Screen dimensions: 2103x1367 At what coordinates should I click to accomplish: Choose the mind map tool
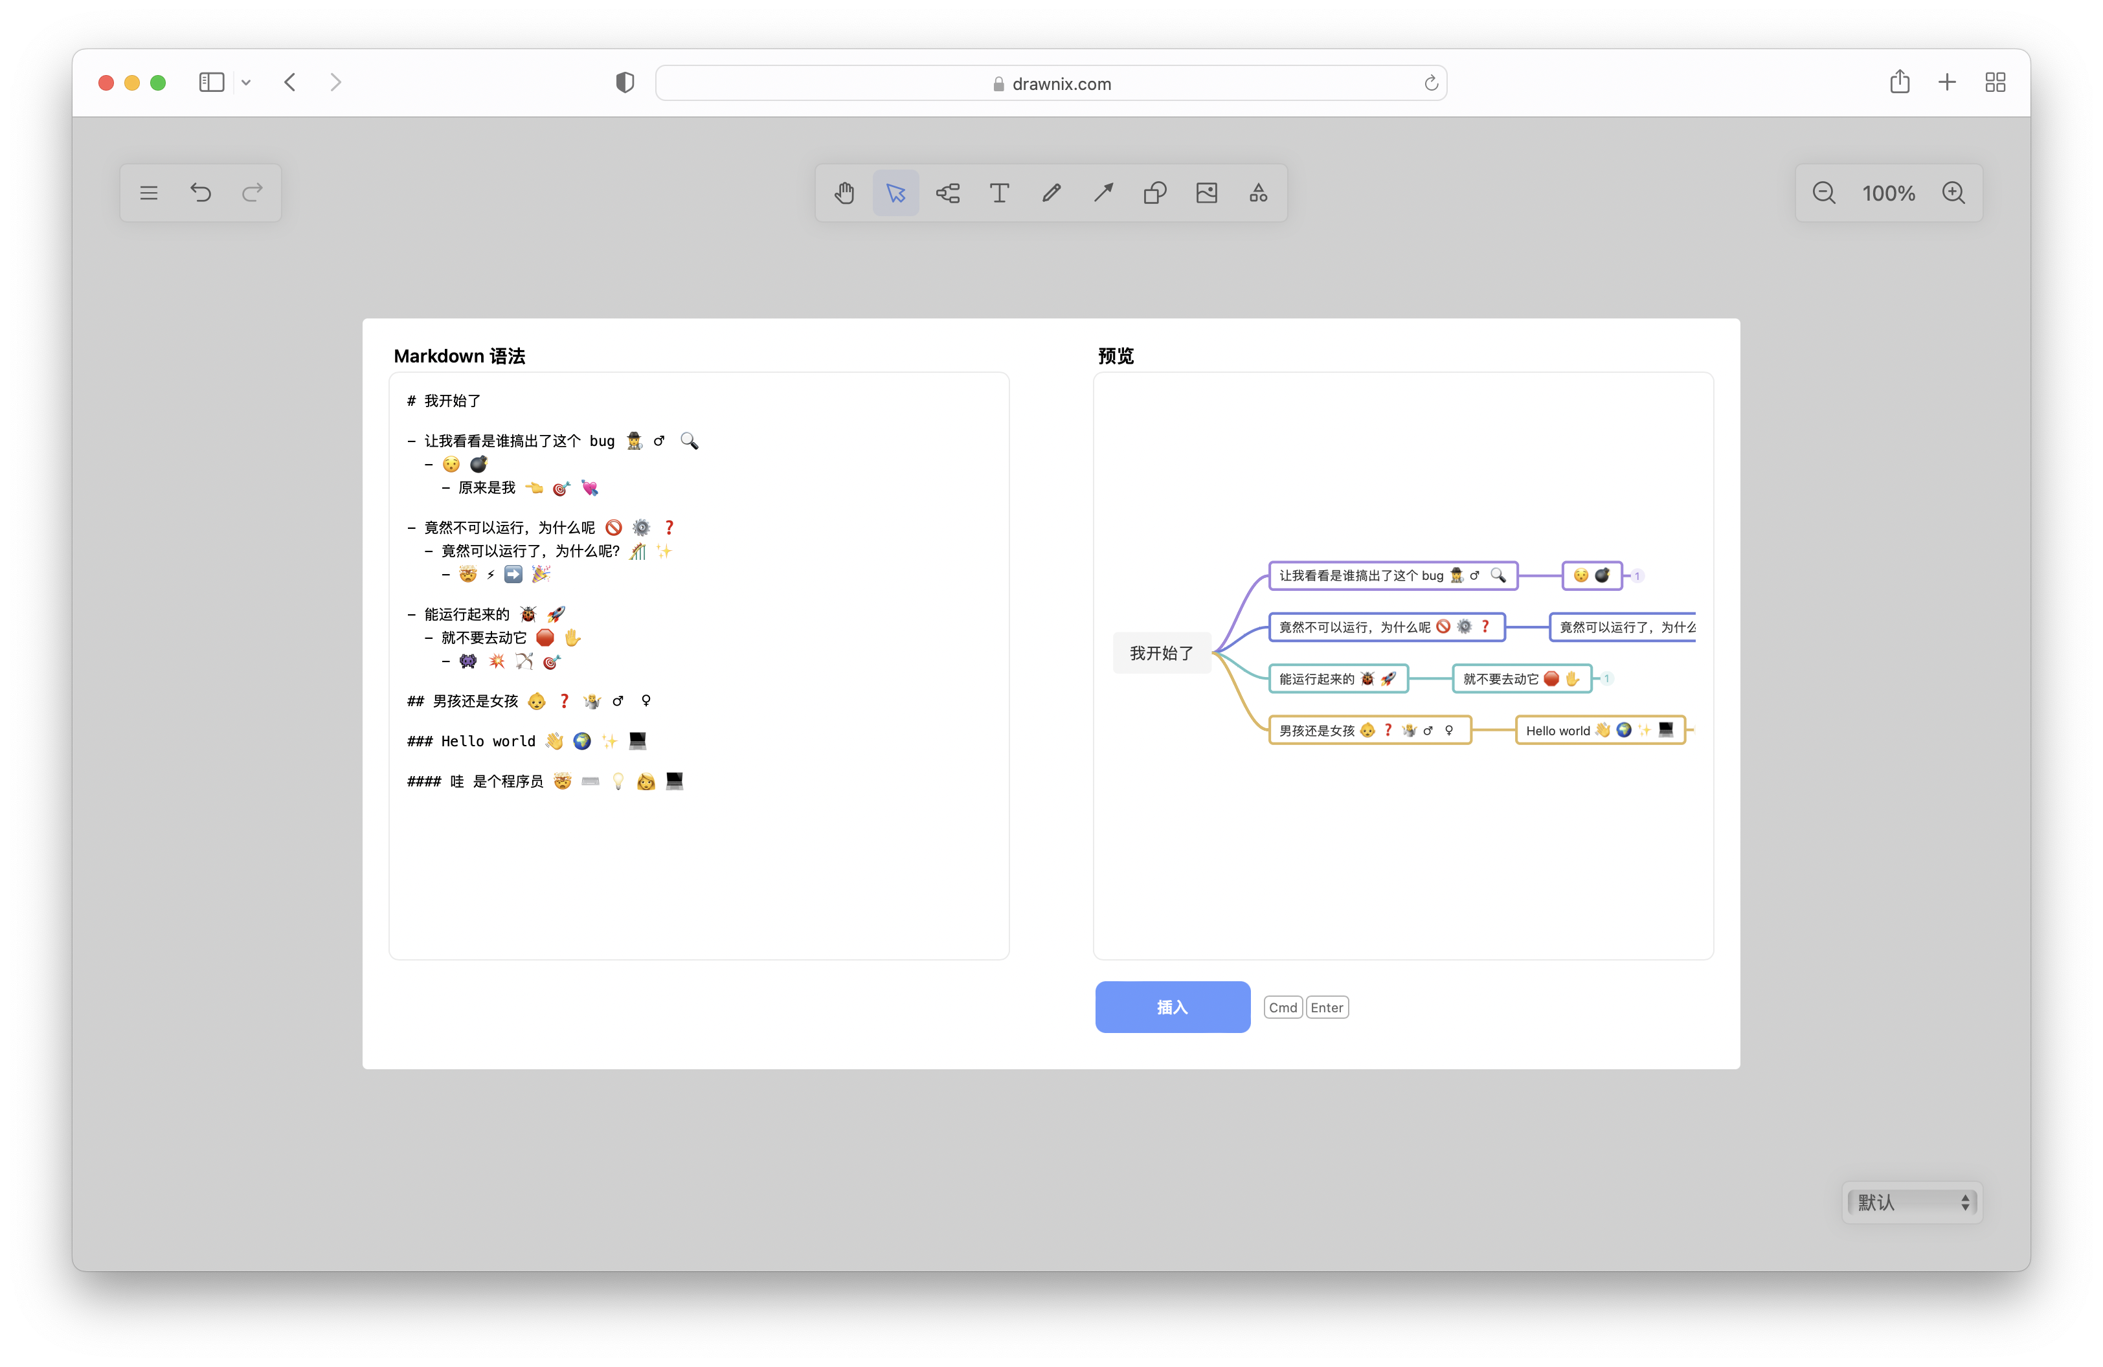(947, 192)
